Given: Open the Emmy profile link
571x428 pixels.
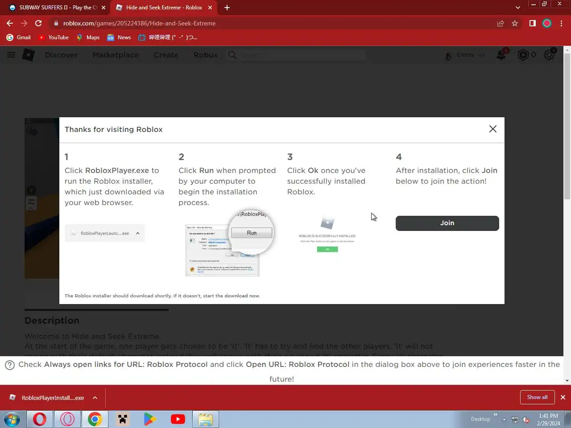Looking at the screenshot, I should (465, 55).
